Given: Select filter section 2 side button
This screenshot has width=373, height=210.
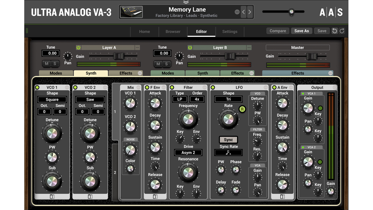Looking at the screenshot, I should point(115,172).
